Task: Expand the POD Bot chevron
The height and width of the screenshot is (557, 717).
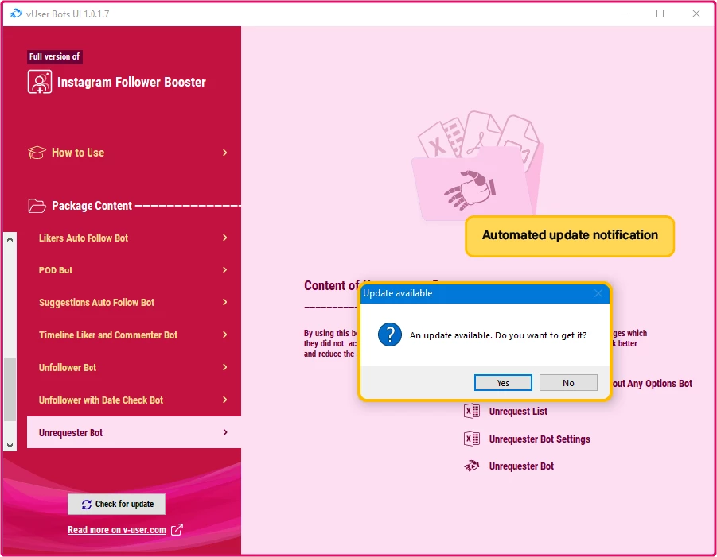Action: (x=225, y=270)
